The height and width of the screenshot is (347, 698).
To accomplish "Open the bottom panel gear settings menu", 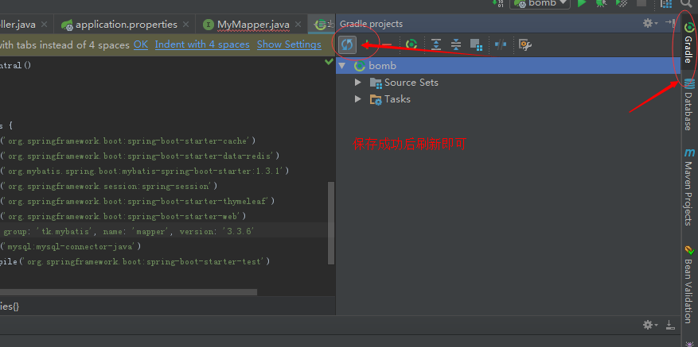I will [650, 325].
